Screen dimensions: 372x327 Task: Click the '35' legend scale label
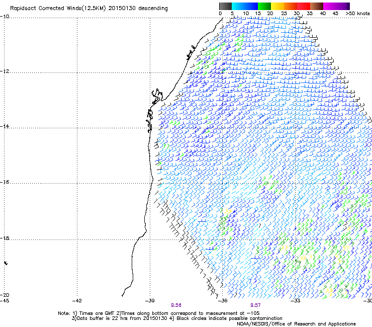(x=310, y=14)
